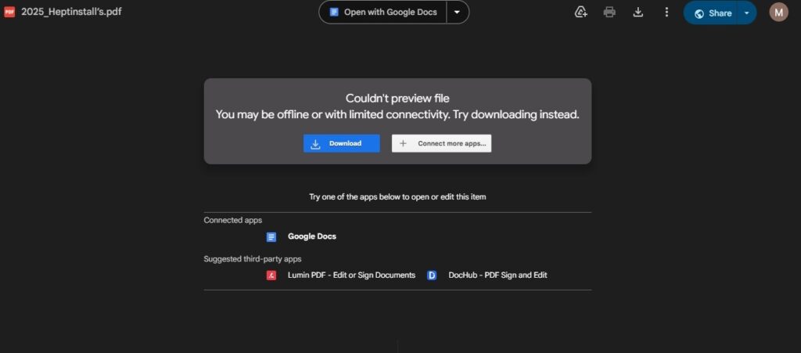Click the blue DocHub app icon
This screenshot has height=353, width=801.
[x=432, y=276]
